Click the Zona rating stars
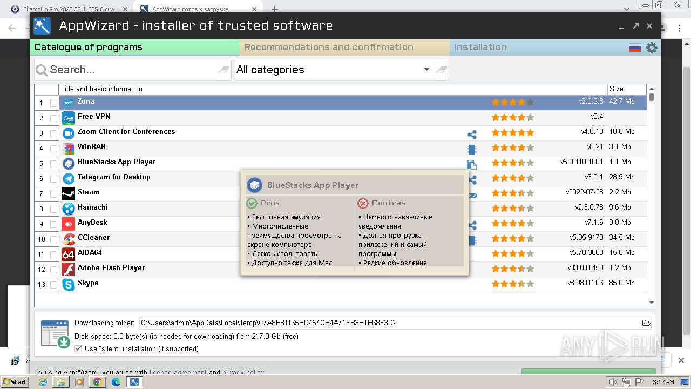The height and width of the screenshot is (389, 691). [513, 102]
